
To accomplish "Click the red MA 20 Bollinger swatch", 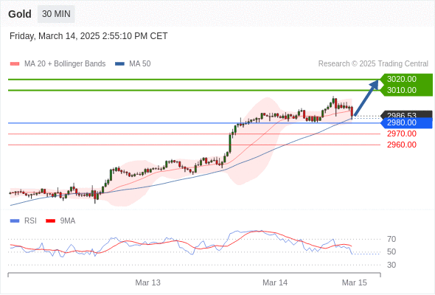I will [15, 64].
